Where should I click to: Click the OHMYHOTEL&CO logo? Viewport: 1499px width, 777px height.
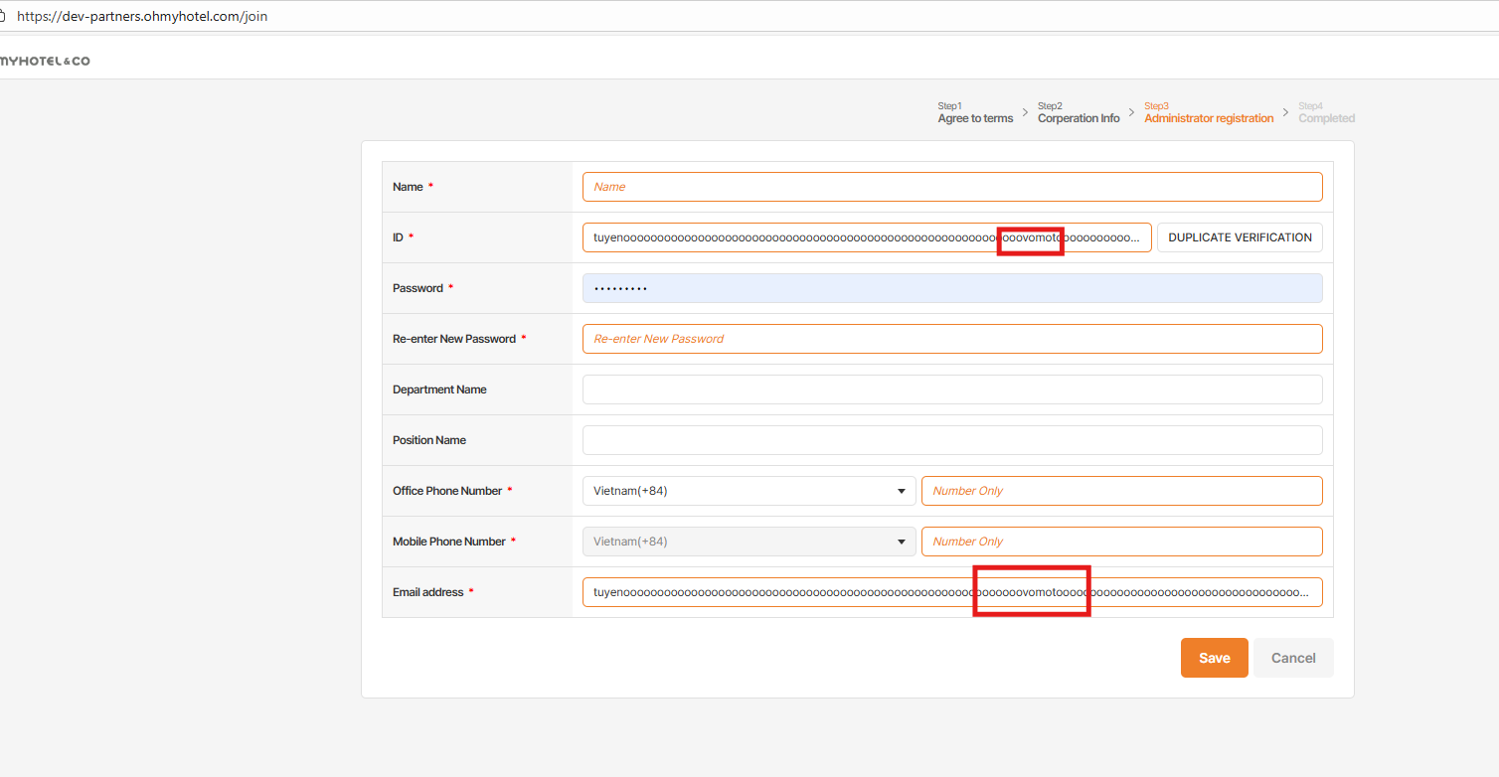[45, 62]
